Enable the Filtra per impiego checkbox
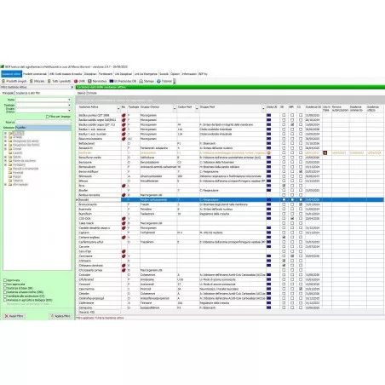385x385 pixels. coord(48,117)
